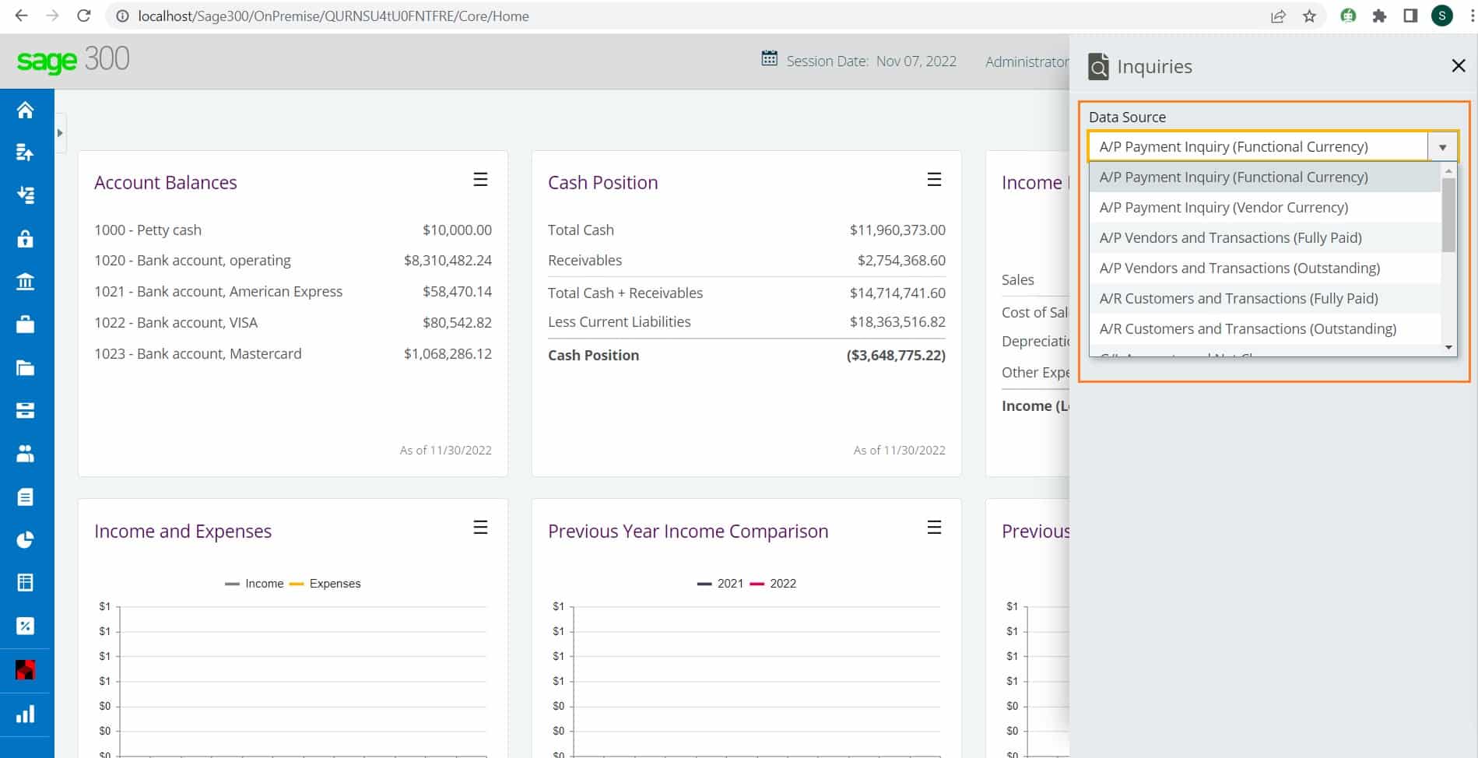Select A/P Vendors and Transactions (Outstanding)
1478x758 pixels.
[1266, 268]
